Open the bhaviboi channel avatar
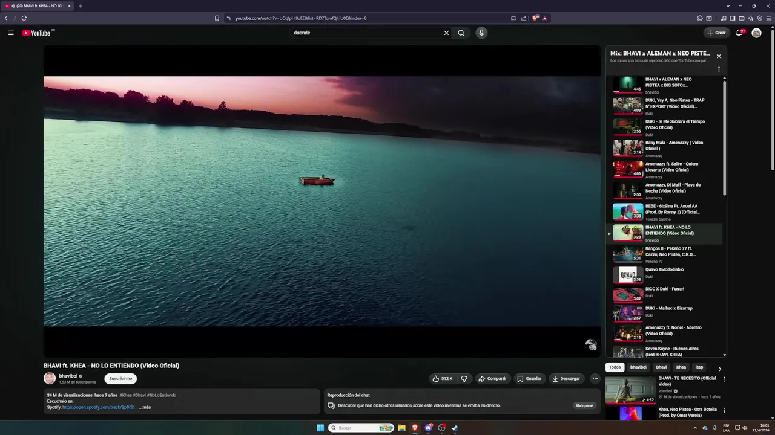Screen dimensions: 775x435 [x=50, y=378]
